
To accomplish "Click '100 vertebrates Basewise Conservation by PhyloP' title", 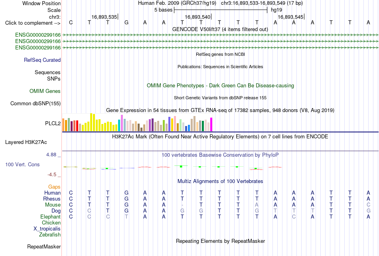I will (x=220, y=155).
